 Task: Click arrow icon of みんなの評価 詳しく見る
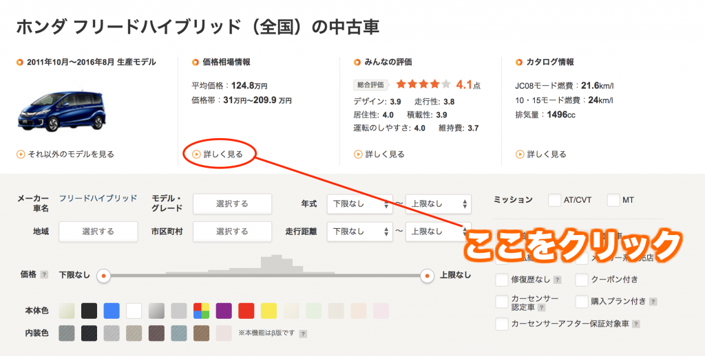tap(358, 154)
